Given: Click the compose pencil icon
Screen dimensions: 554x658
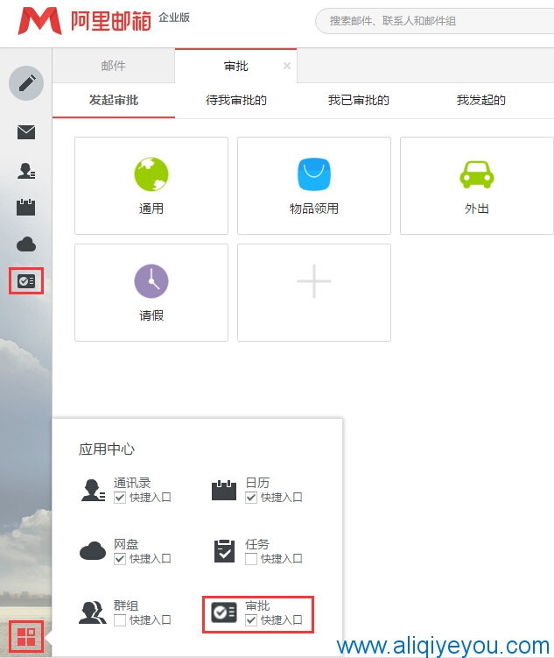Looking at the screenshot, I should click(26, 82).
